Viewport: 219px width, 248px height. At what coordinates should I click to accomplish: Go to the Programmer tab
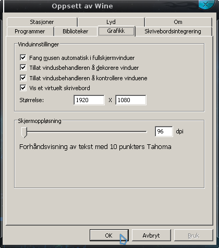tap(30, 31)
